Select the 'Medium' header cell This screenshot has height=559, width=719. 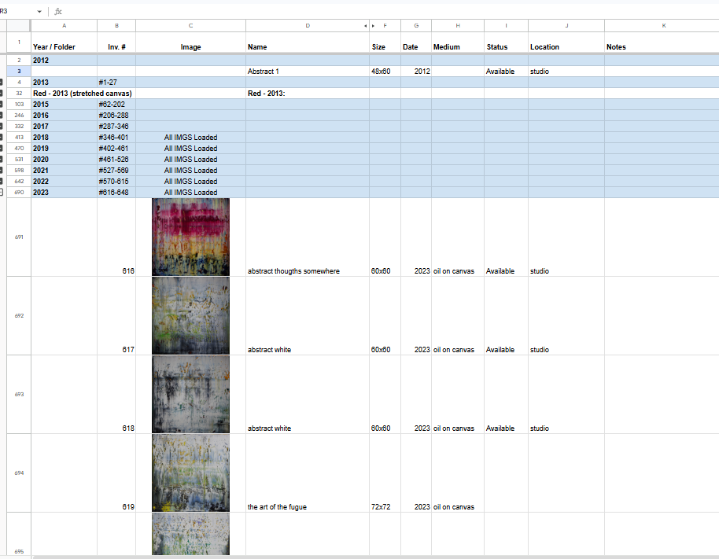click(458, 42)
